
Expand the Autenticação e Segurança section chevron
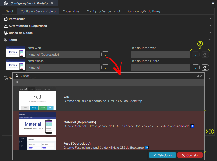pyautogui.click(x=210, y=26)
